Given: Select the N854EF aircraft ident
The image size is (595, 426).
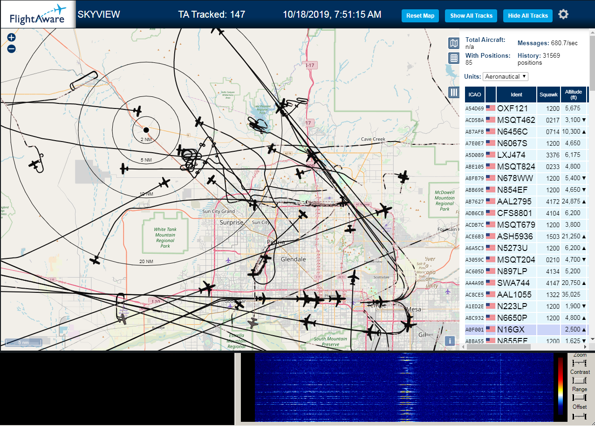Looking at the screenshot, I should (513, 189).
